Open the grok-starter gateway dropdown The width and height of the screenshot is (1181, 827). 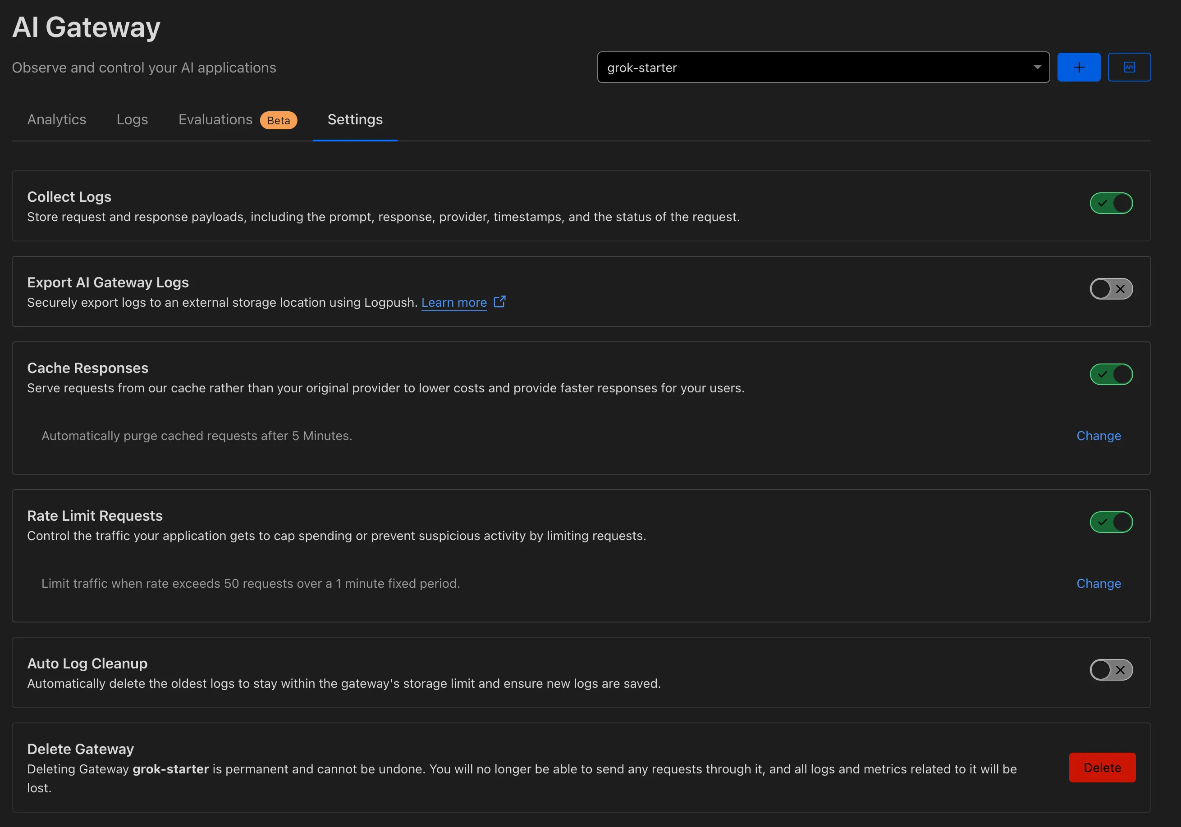tap(823, 67)
